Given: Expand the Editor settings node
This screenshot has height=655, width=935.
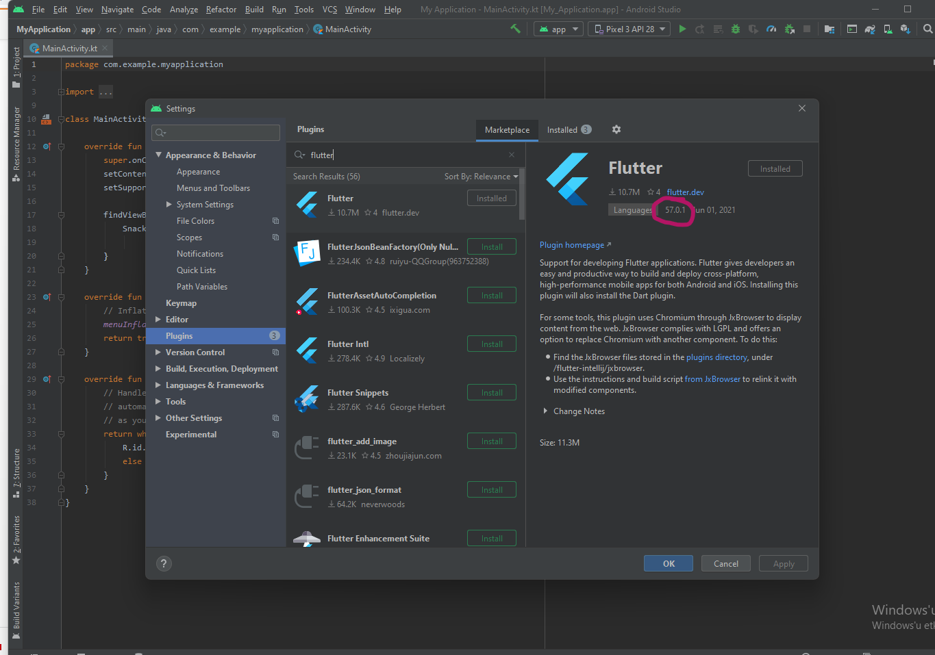Looking at the screenshot, I should pyautogui.click(x=159, y=320).
